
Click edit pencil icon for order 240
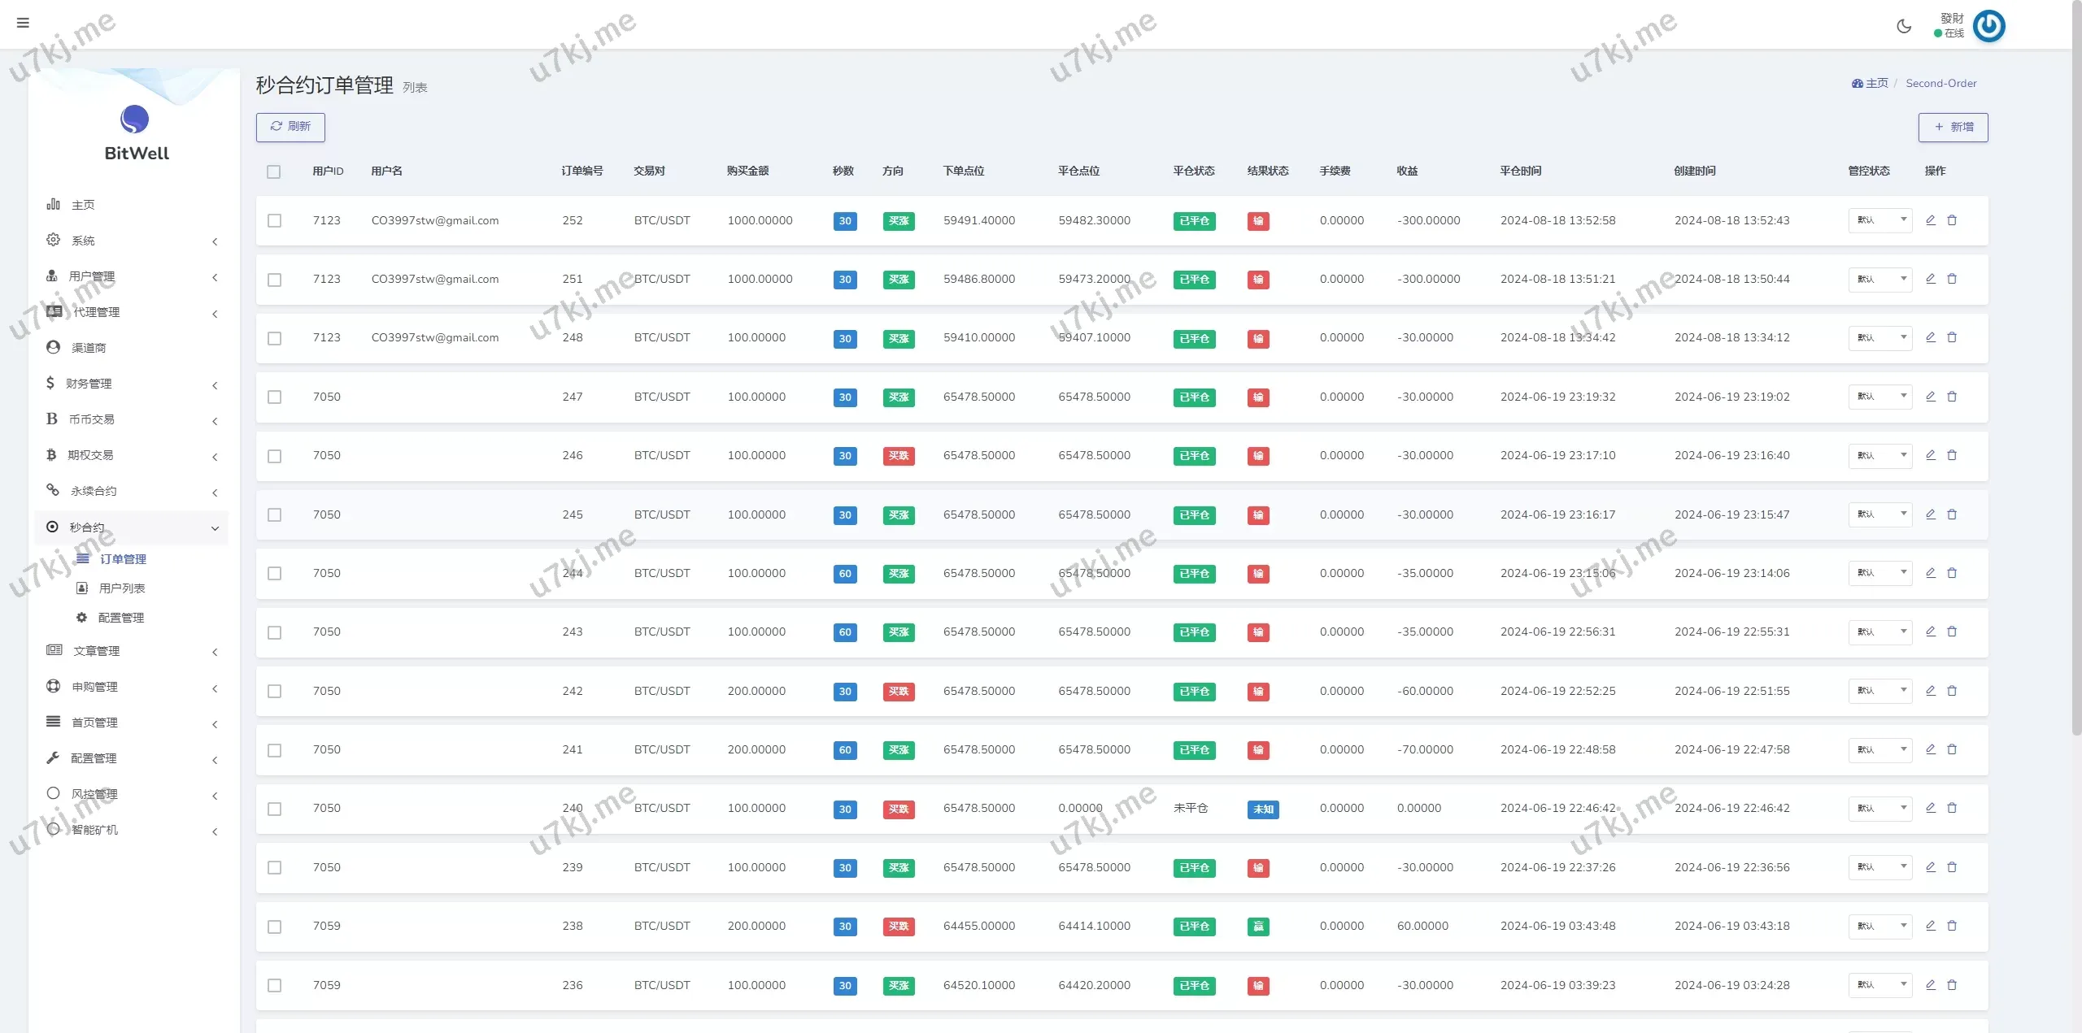coord(1930,808)
